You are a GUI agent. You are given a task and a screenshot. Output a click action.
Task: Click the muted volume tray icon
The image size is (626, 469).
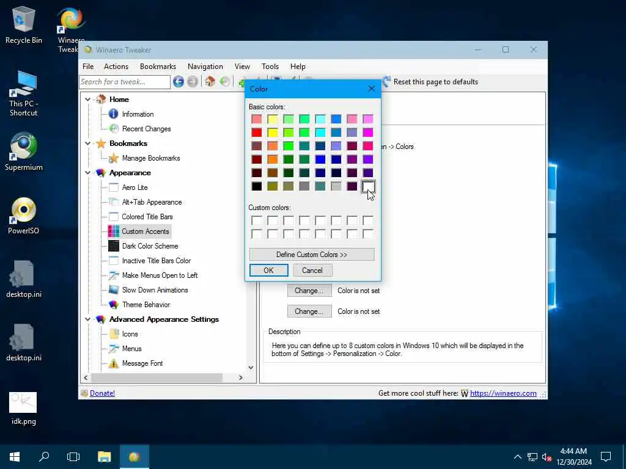[x=546, y=457]
